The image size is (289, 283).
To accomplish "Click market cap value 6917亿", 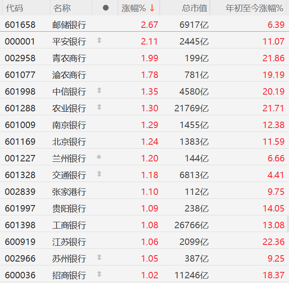I will [194, 25].
